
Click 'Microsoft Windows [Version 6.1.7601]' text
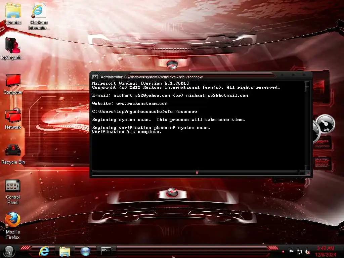(x=140, y=83)
